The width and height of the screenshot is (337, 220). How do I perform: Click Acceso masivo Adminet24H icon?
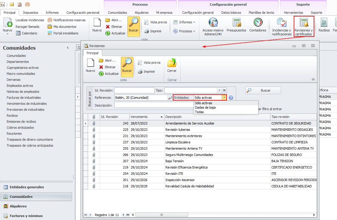[x=213, y=23]
